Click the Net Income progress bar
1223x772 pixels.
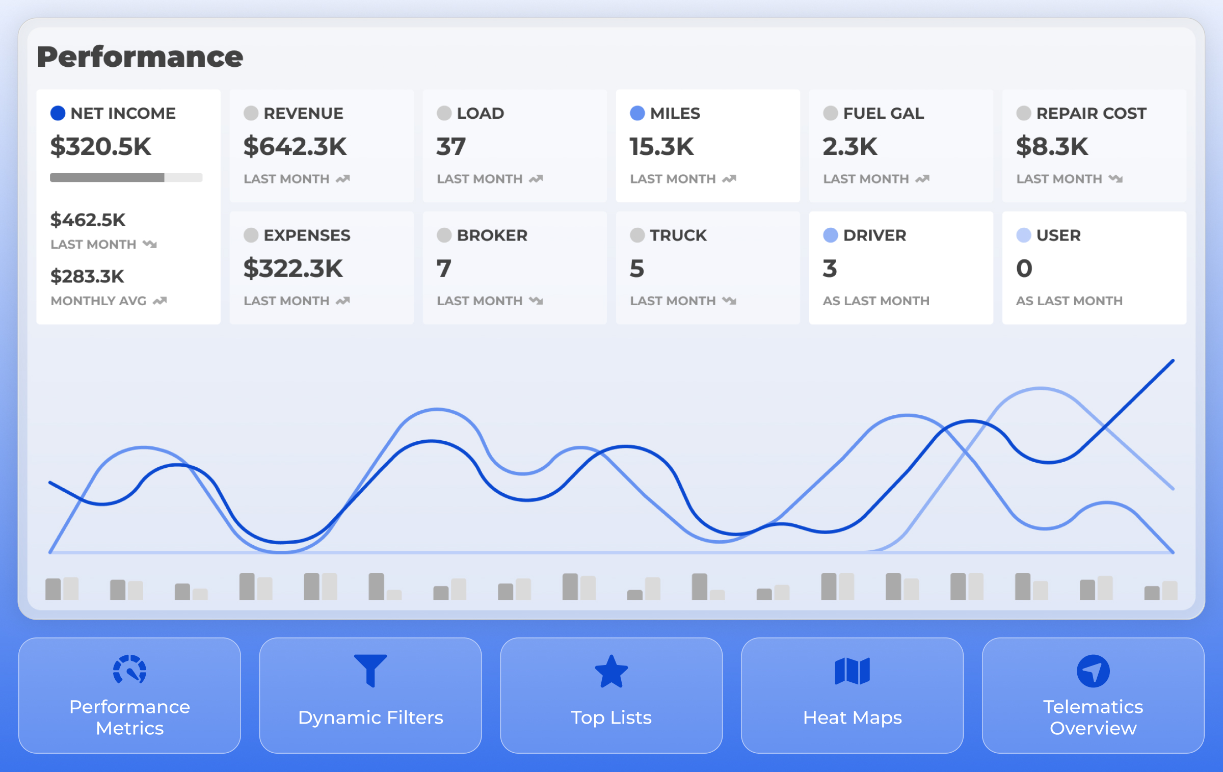(126, 177)
